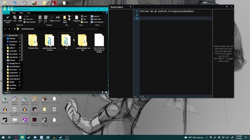Open Documents in the navigation pane
The image size is (250, 140).
point(13,54)
